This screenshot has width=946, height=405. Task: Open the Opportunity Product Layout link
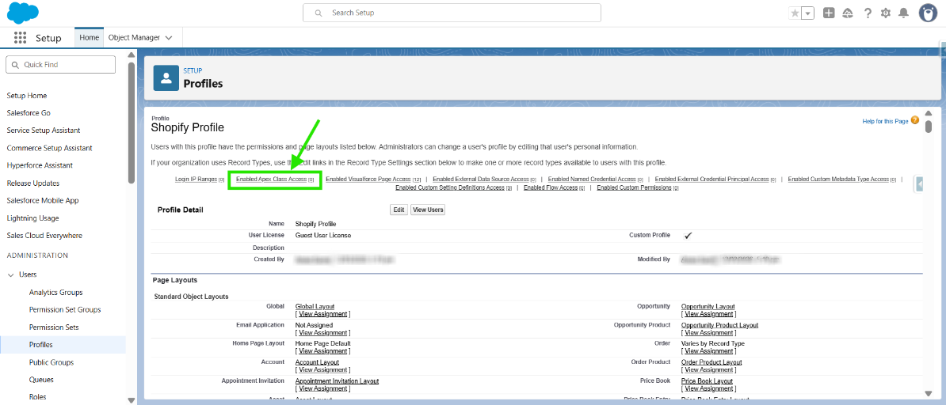719,325
